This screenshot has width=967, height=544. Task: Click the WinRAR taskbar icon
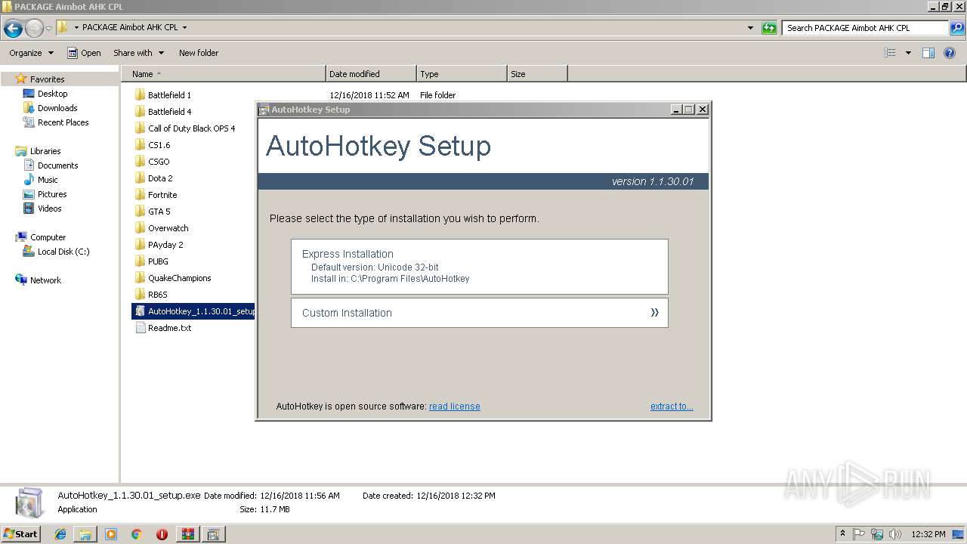coord(187,534)
